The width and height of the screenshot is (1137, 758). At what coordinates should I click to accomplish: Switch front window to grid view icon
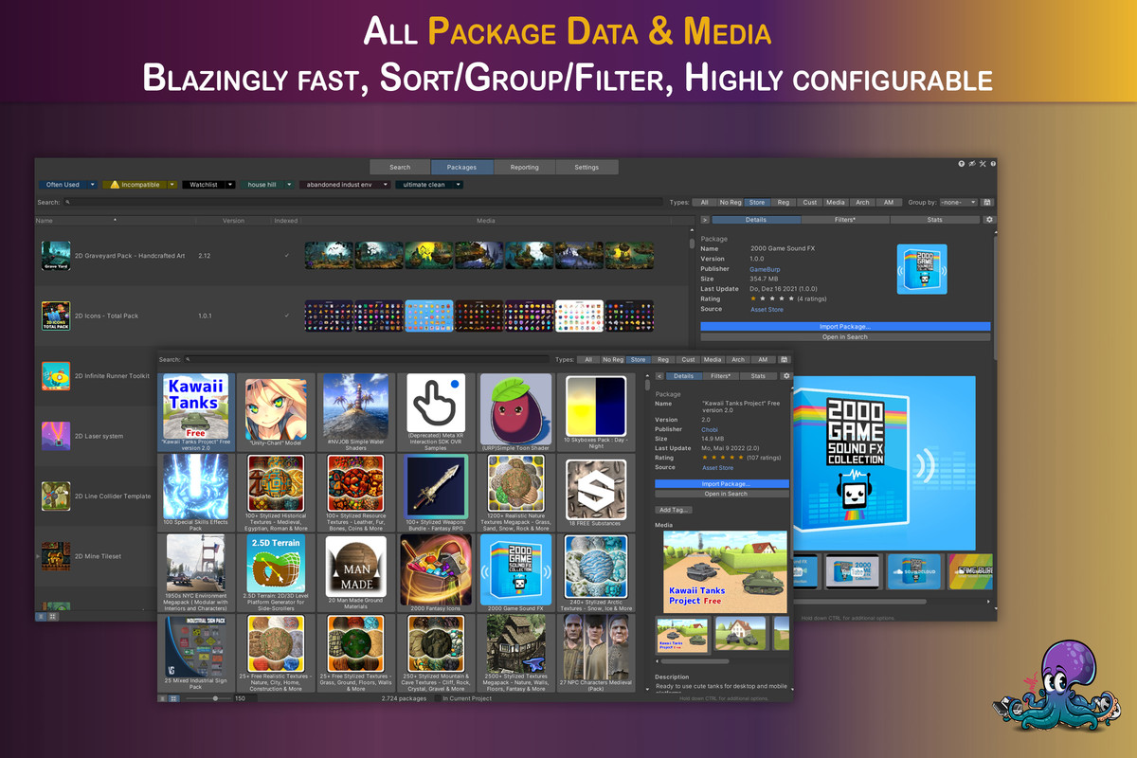172,698
